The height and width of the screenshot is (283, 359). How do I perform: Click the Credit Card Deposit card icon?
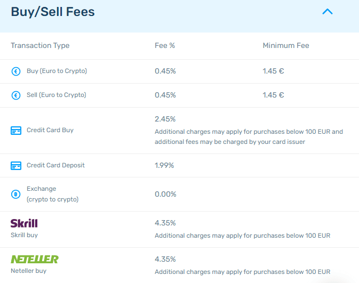pyautogui.click(x=16, y=166)
